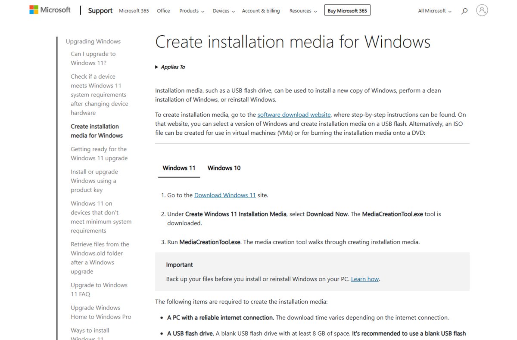Open Windows 11 on devices below minimum requirements

(101, 217)
